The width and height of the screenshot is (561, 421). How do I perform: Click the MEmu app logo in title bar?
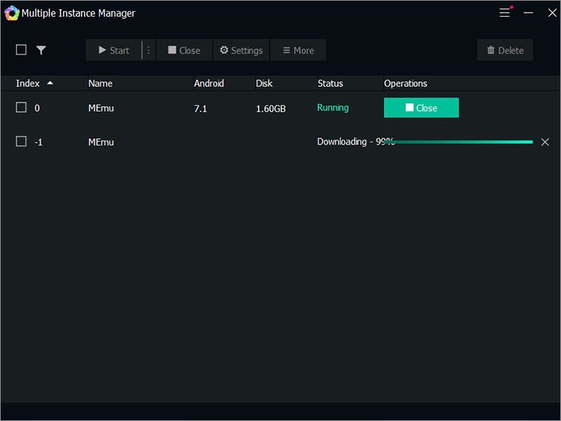(x=11, y=13)
